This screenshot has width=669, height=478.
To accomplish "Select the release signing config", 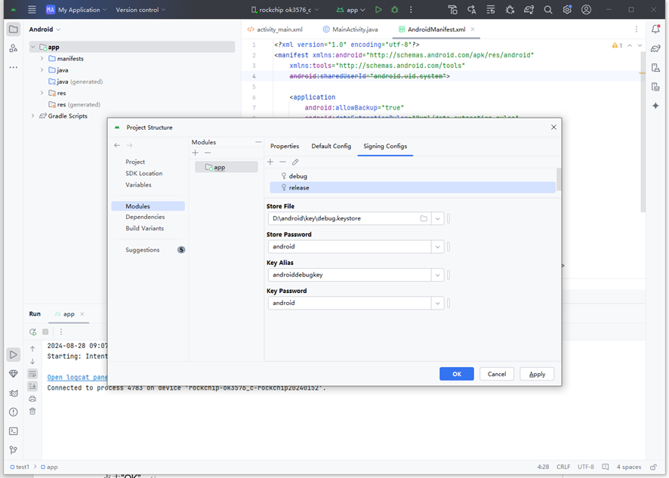I will click(412, 187).
